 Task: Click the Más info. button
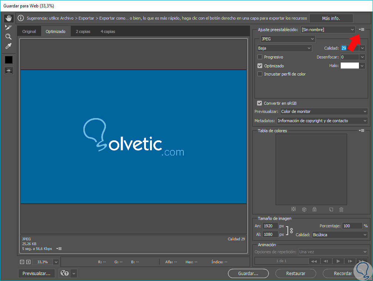coord(331,18)
